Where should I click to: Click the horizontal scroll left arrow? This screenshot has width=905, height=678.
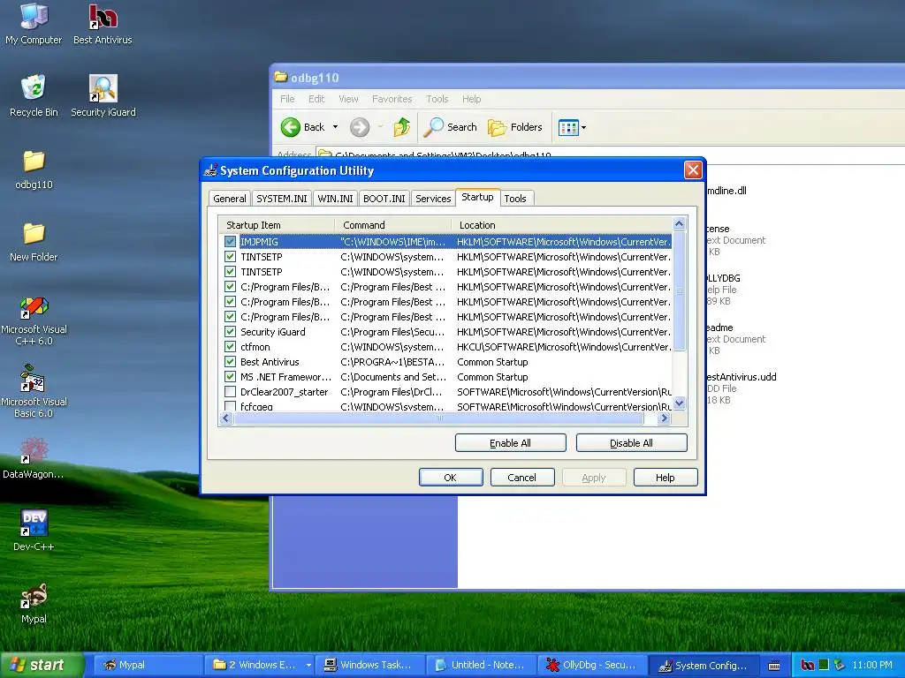(225, 418)
